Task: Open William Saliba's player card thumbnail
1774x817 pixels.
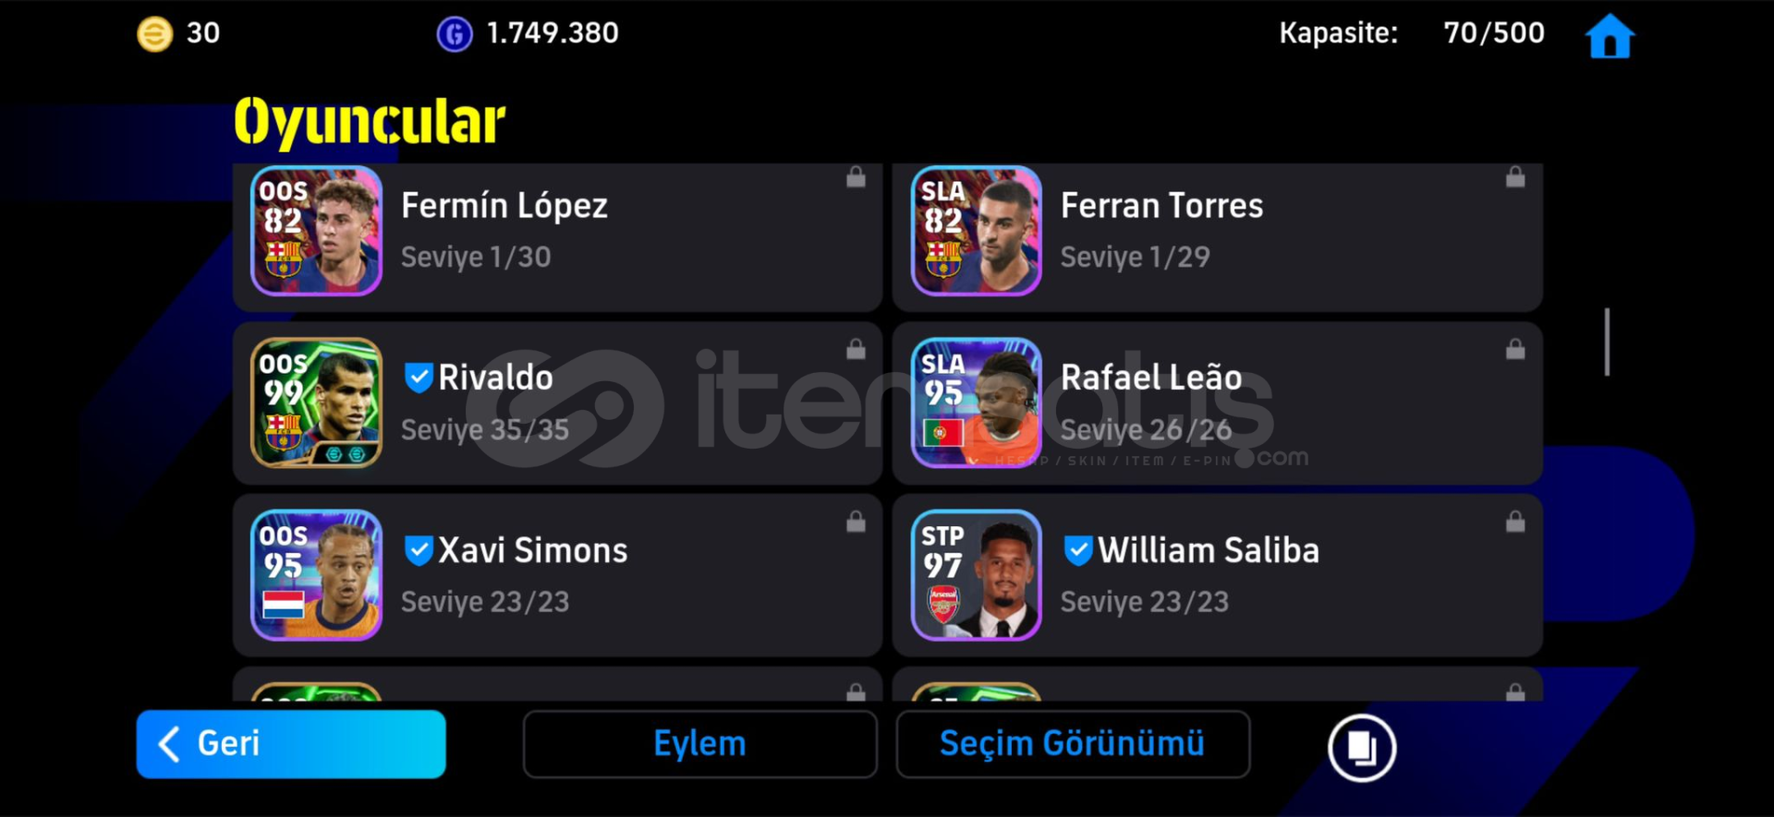Action: point(976,575)
